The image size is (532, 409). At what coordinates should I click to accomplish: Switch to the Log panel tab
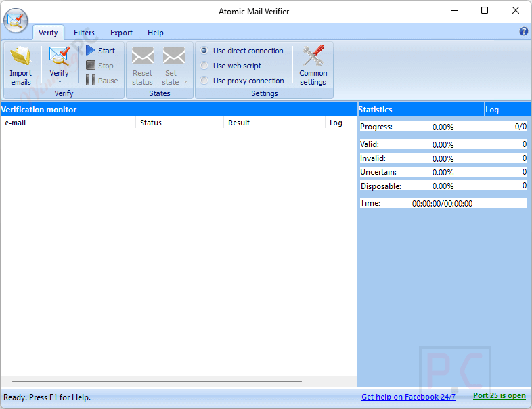click(x=507, y=110)
